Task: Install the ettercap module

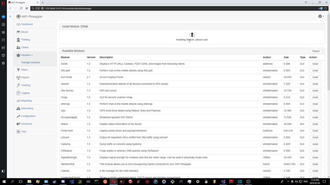Action: [x=315, y=104]
